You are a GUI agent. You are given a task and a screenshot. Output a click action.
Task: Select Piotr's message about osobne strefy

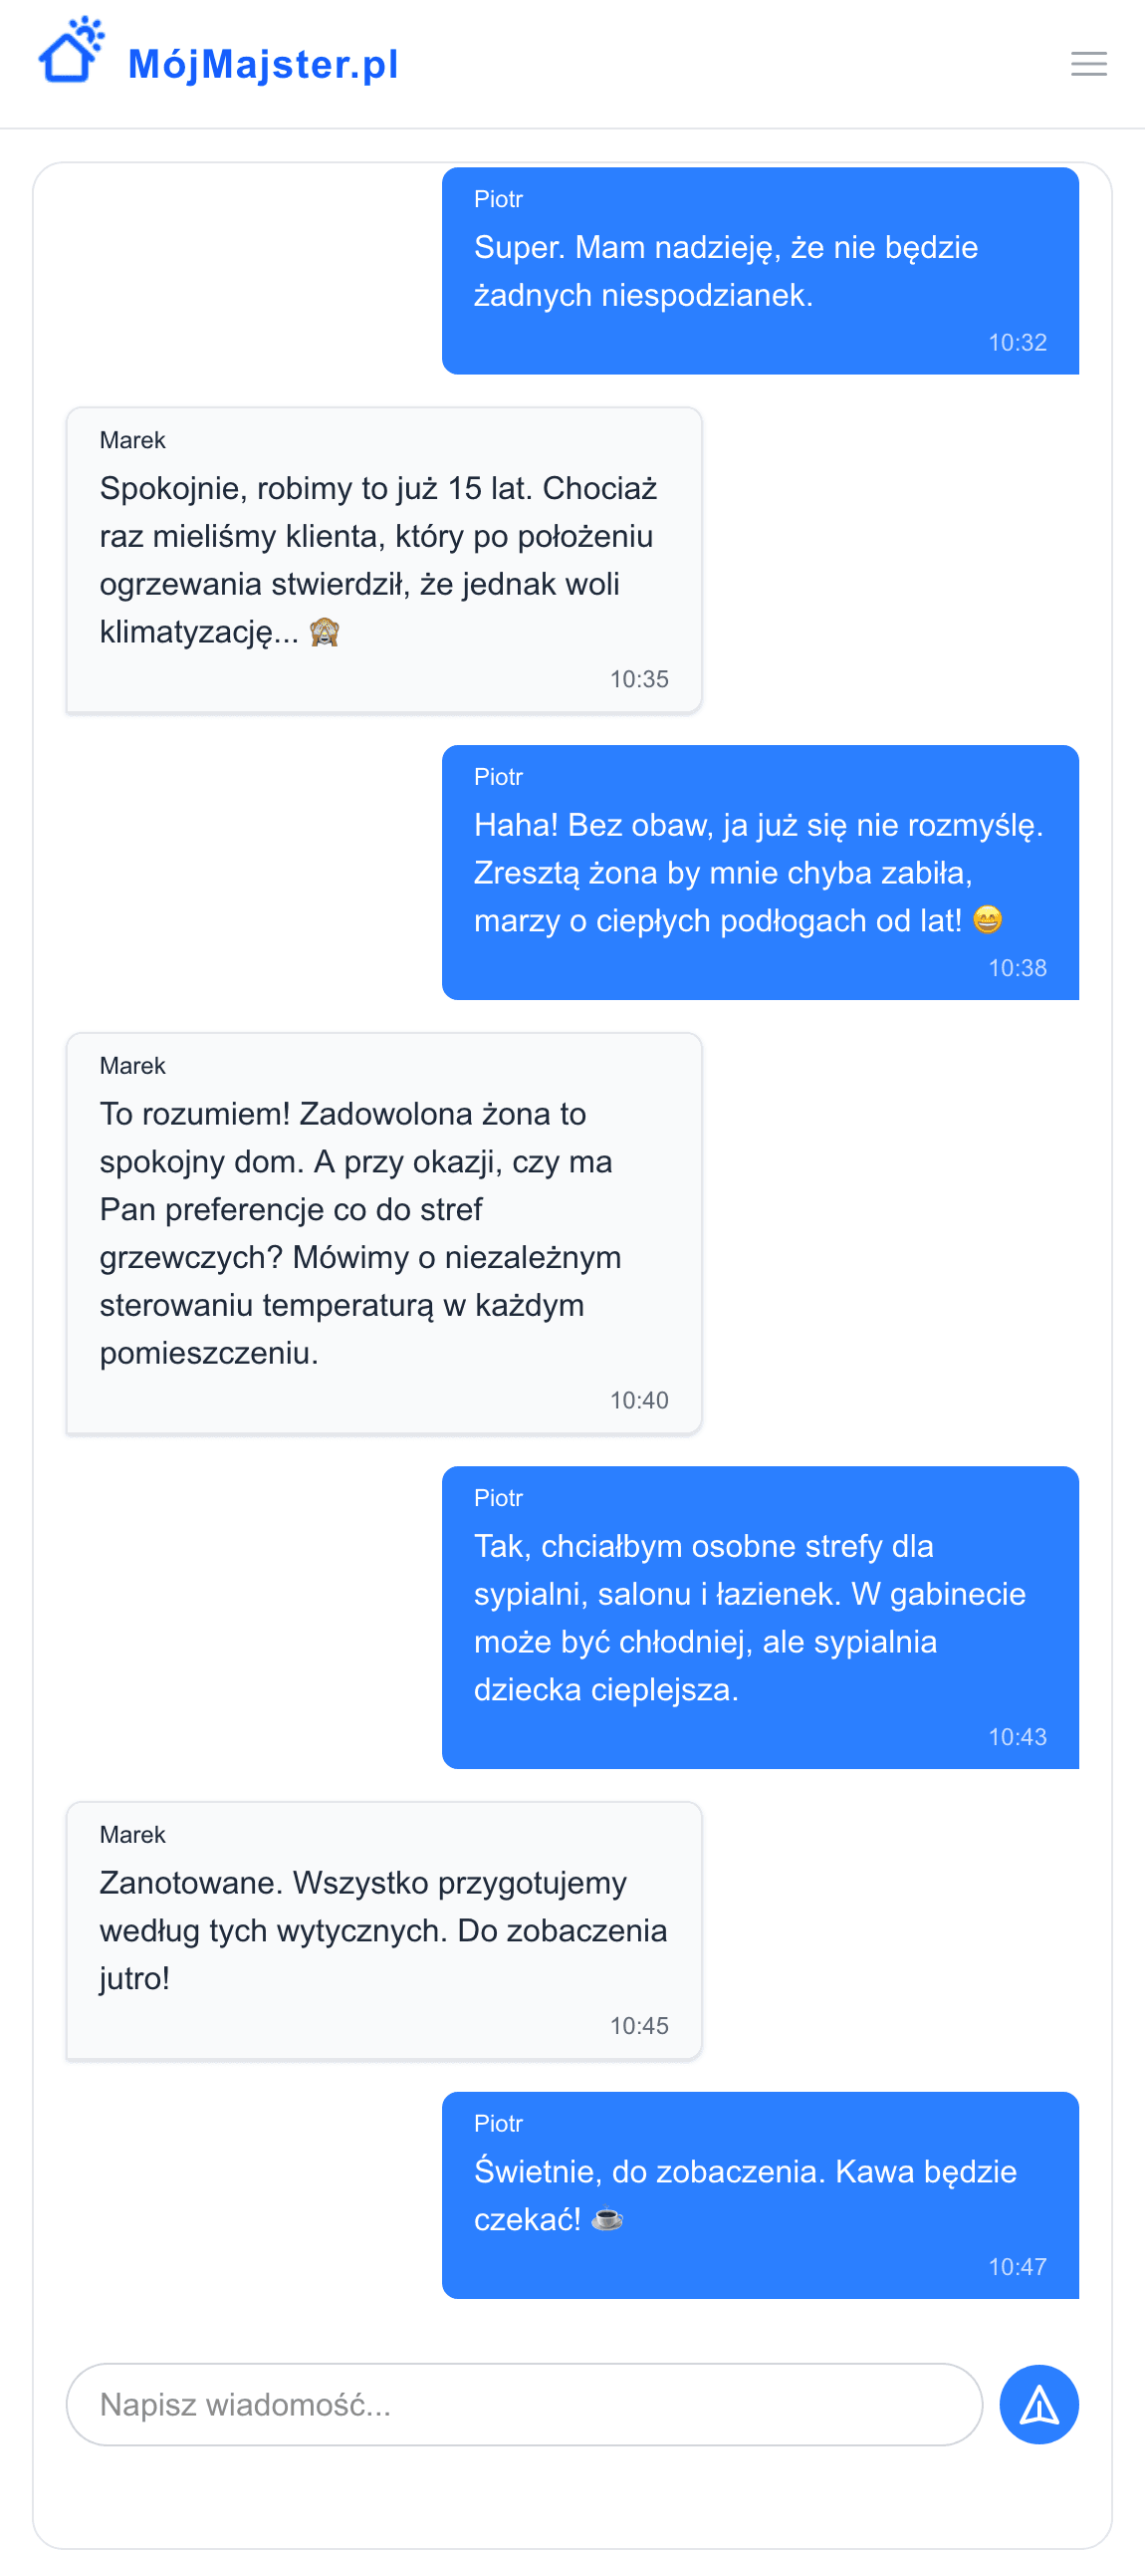pos(760,1618)
